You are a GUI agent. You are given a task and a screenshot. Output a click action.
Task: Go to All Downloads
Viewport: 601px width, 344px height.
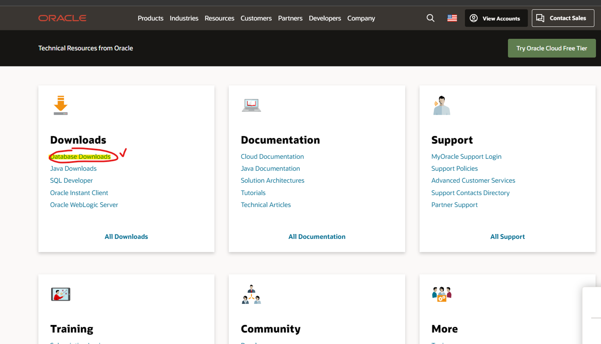pos(126,237)
